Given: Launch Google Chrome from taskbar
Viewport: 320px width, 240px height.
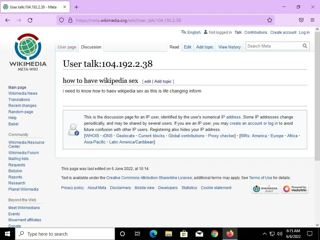Looking at the screenshot, I should tap(214, 234).
